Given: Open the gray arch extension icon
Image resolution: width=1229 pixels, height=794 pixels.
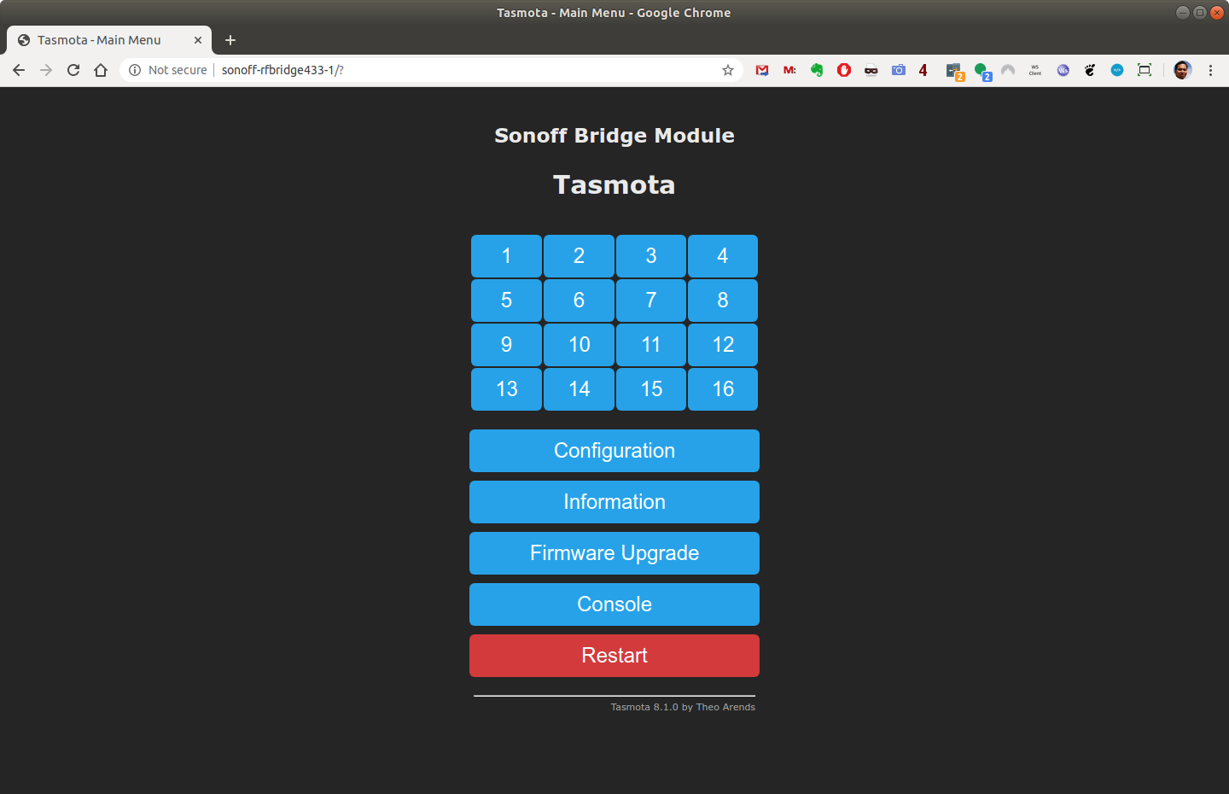Looking at the screenshot, I should [x=1008, y=70].
